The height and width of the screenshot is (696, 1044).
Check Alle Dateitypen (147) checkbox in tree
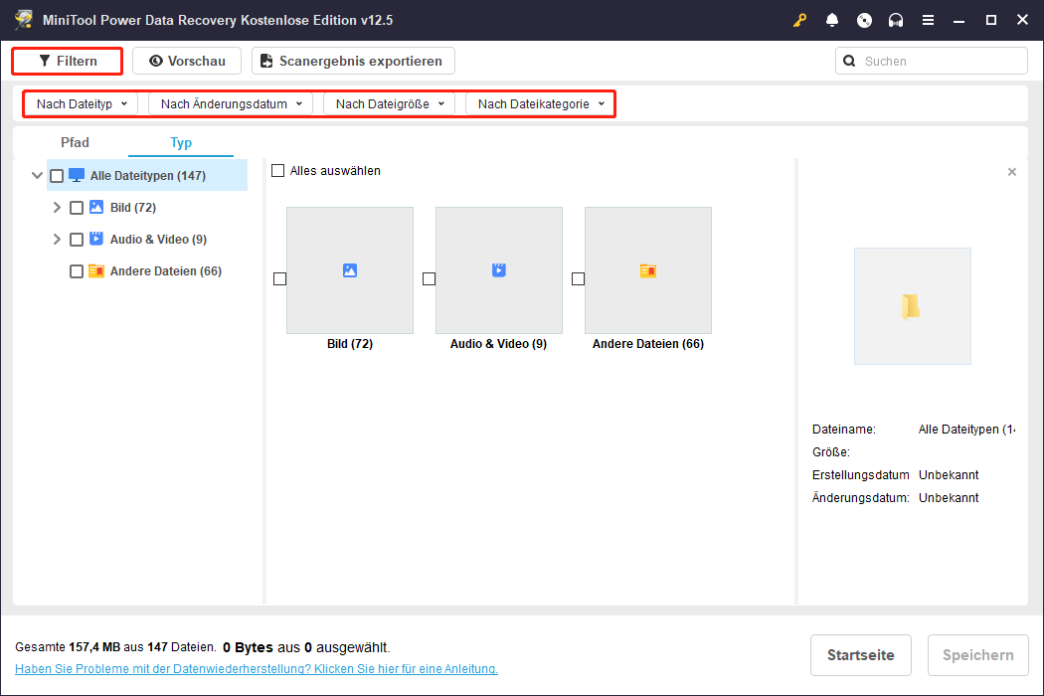57,176
